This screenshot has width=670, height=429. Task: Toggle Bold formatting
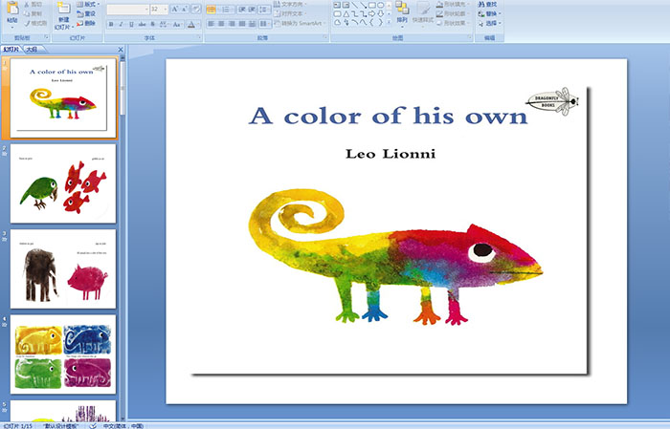(111, 24)
